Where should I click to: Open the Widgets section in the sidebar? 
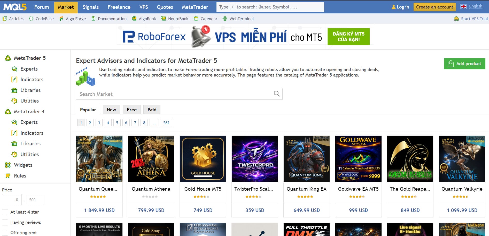tap(23, 165)
